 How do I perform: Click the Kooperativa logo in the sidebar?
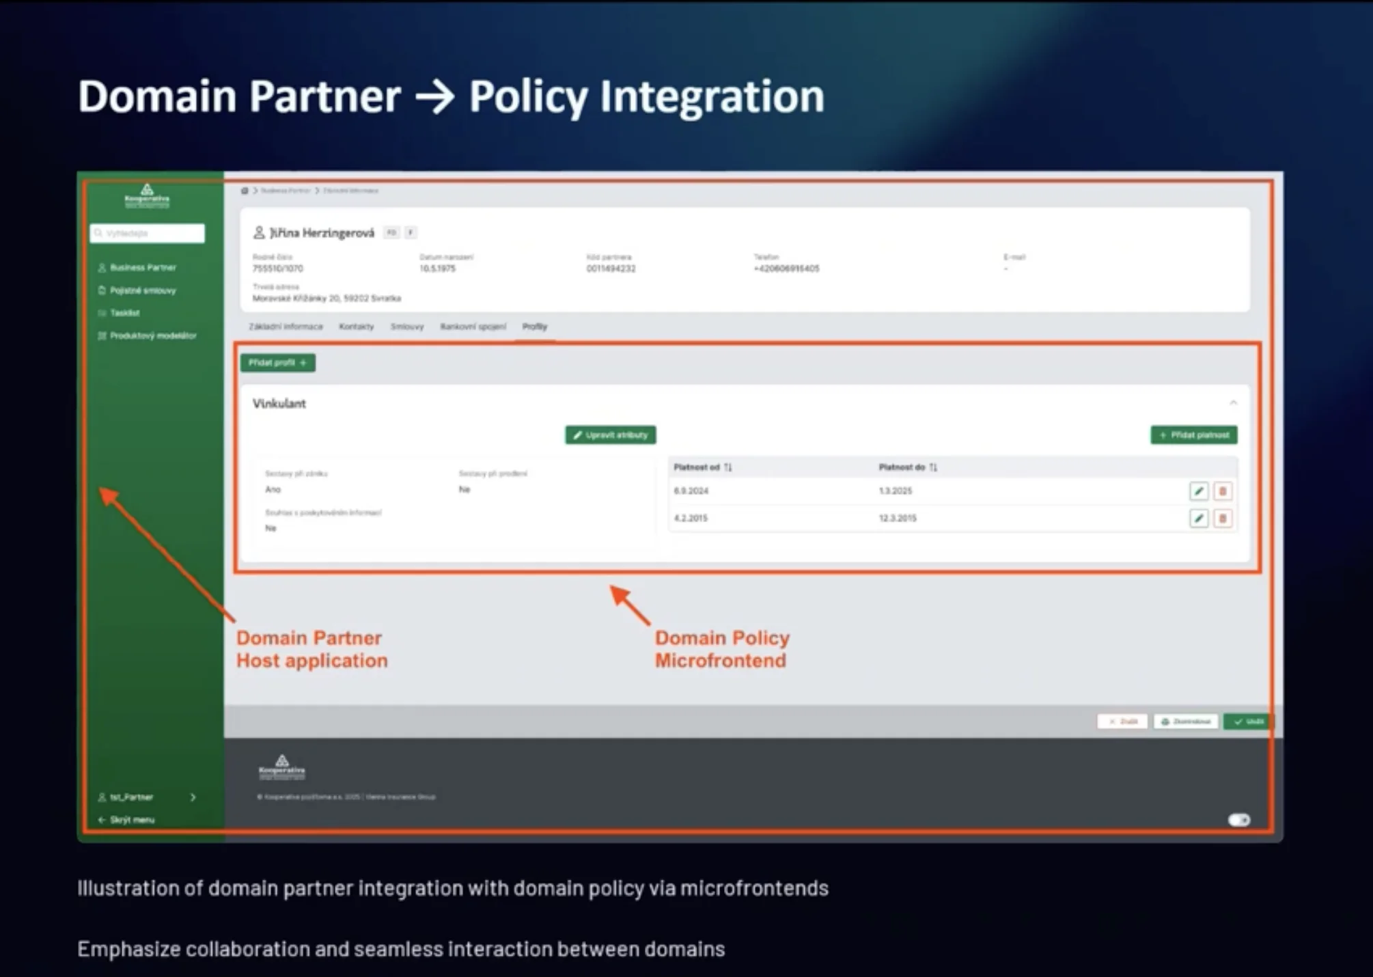pyautogui.click(x=147, y=197)
